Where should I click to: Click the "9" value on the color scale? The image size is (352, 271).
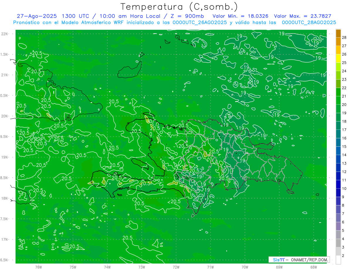(343, 197)
